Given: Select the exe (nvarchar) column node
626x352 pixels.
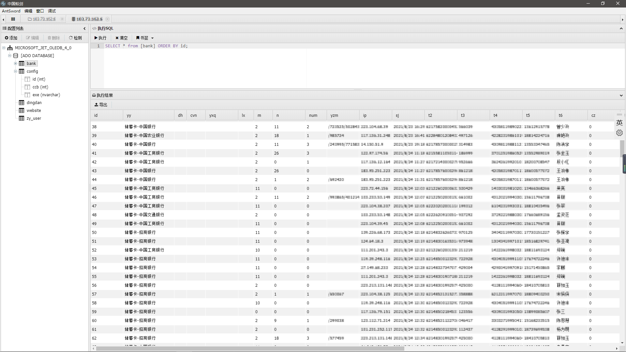Looking at the screenshot, I should [x=46, y=95].
